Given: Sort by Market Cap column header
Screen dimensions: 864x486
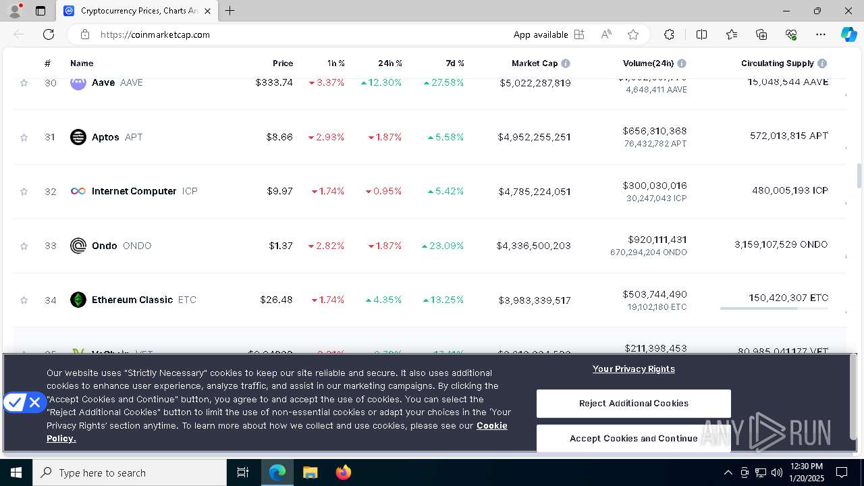Looking at the screenshot, I should point(535,63).
